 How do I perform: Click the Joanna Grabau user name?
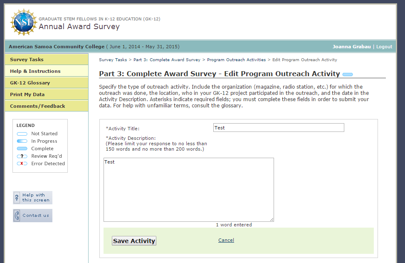351,47
